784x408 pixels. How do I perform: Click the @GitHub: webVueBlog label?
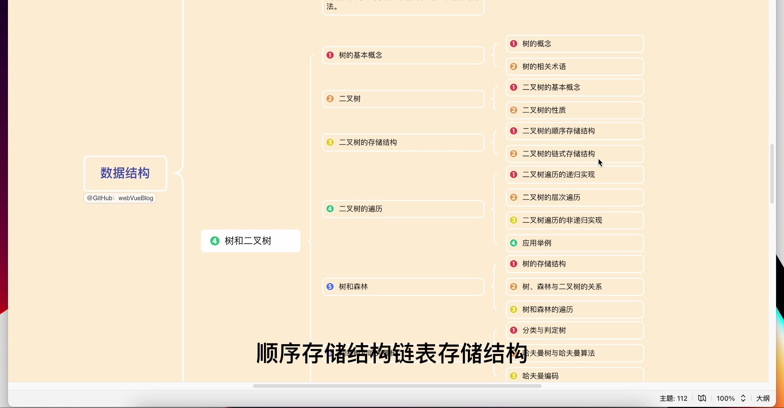[120, 198]
